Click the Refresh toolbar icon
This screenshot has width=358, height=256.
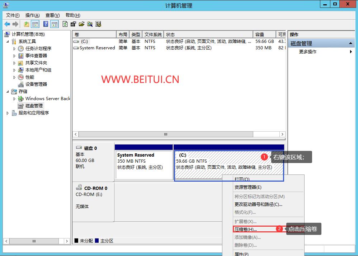click(65, 24)
